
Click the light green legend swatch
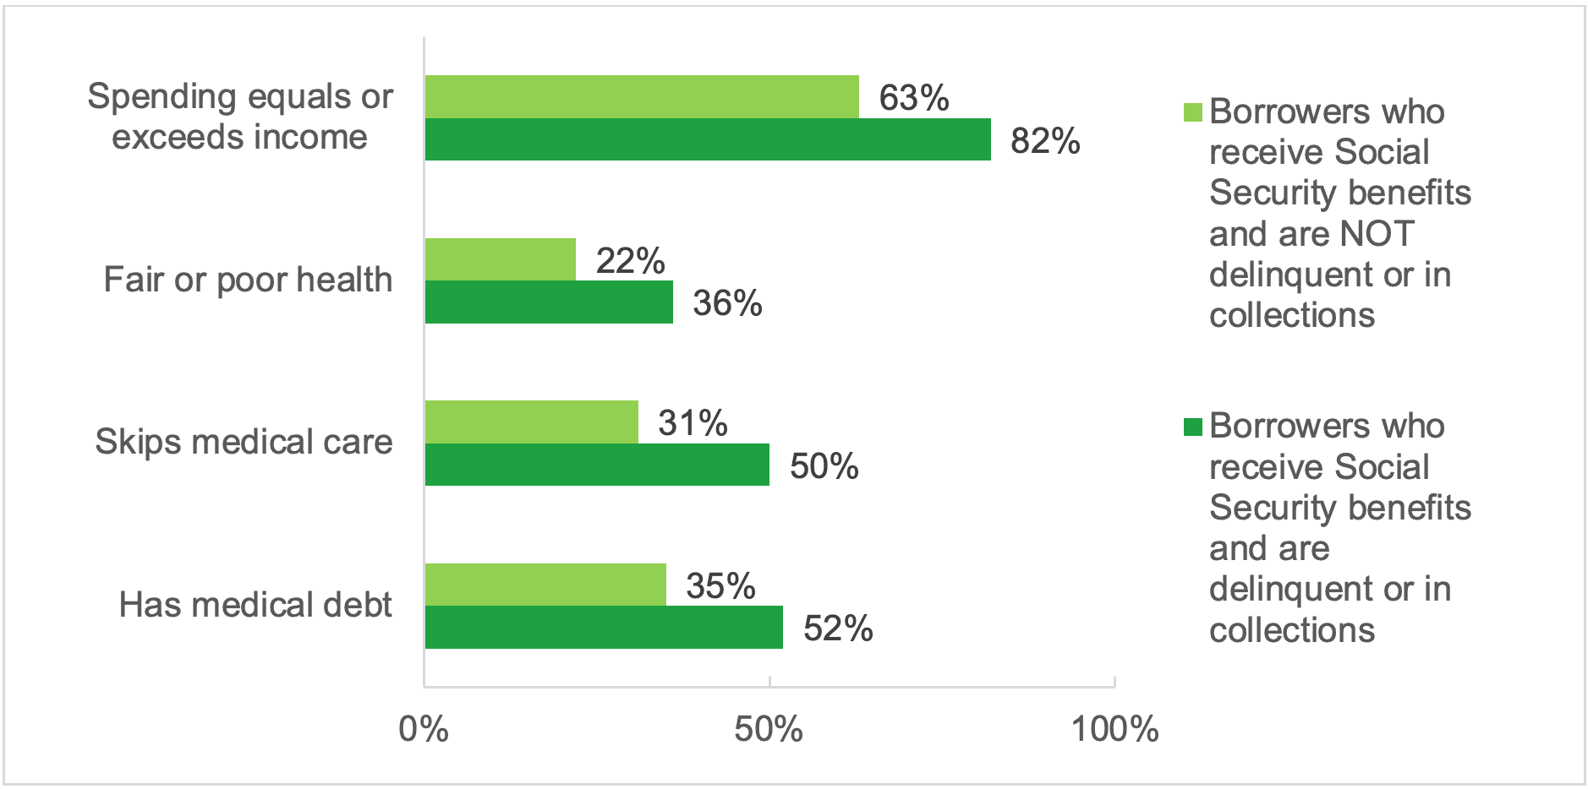point(1192,112)
